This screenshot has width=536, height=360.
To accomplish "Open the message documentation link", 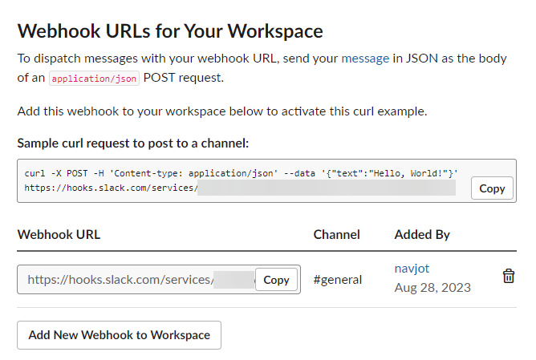I will (x=366, y=59).
